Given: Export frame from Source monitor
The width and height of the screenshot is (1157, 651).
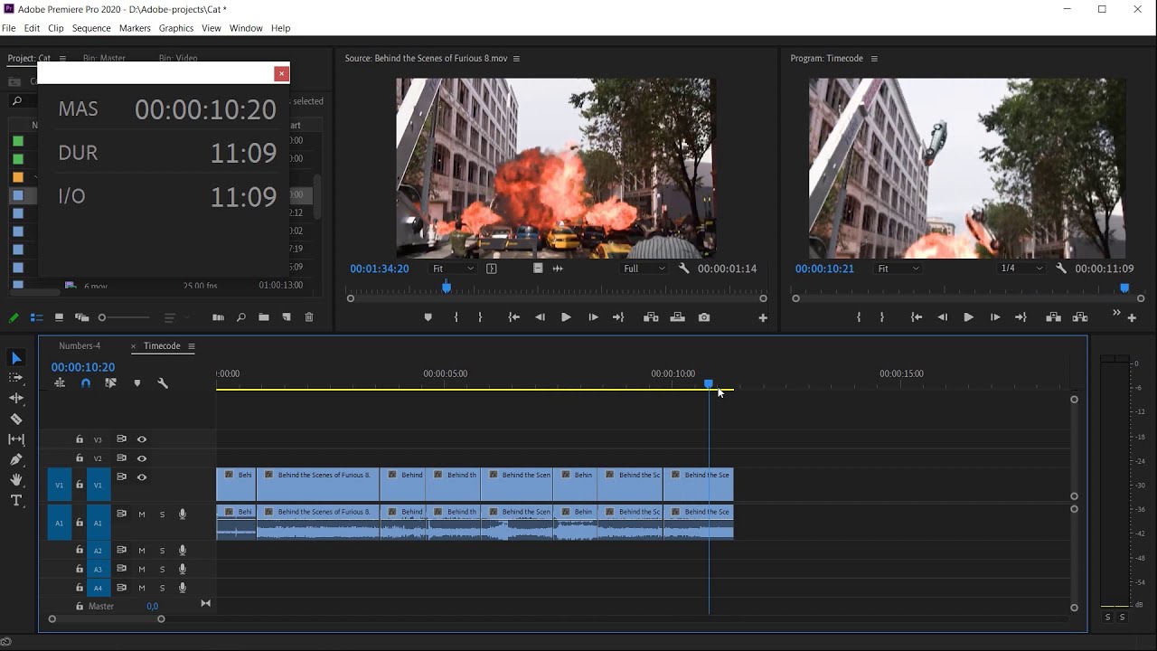Looking at the screenshot, I should point(704,317).
